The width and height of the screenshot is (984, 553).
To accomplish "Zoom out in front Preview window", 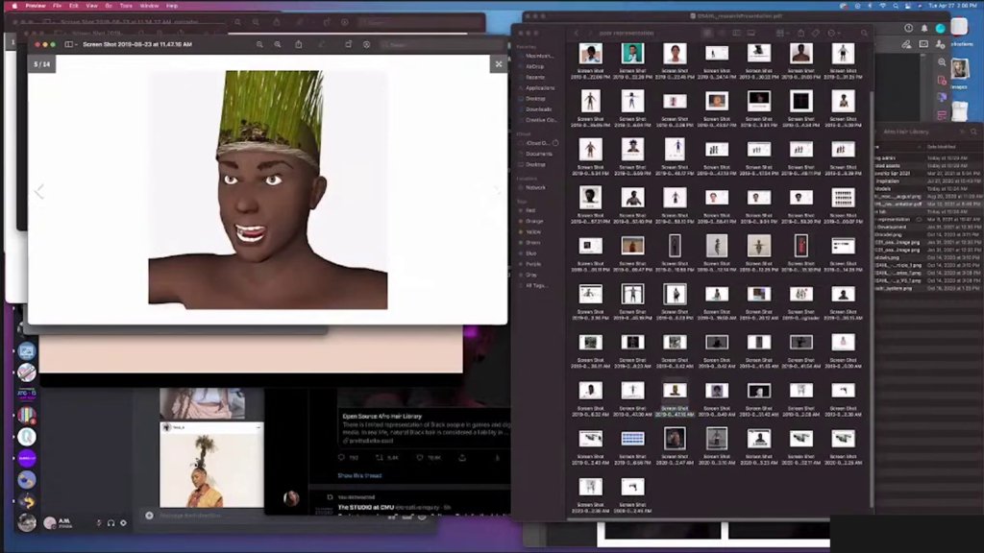I will pos(259,44).
